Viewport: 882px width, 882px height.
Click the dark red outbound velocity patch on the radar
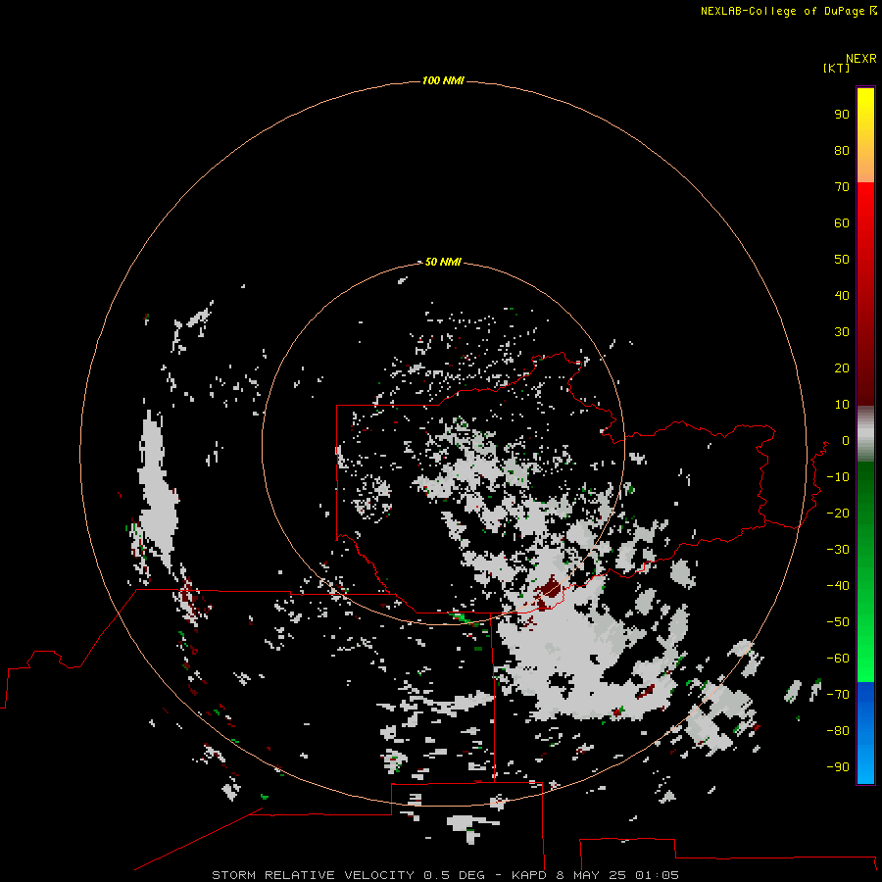click(548, 590)
